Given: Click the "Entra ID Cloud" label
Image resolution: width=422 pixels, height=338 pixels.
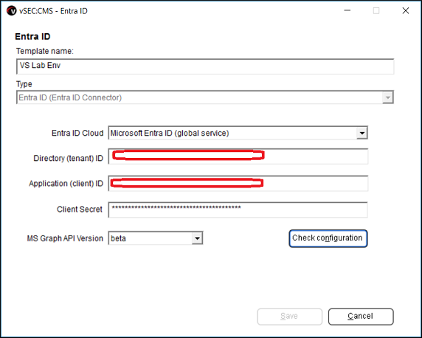Looking at the screenshot, I should point(77,133).
